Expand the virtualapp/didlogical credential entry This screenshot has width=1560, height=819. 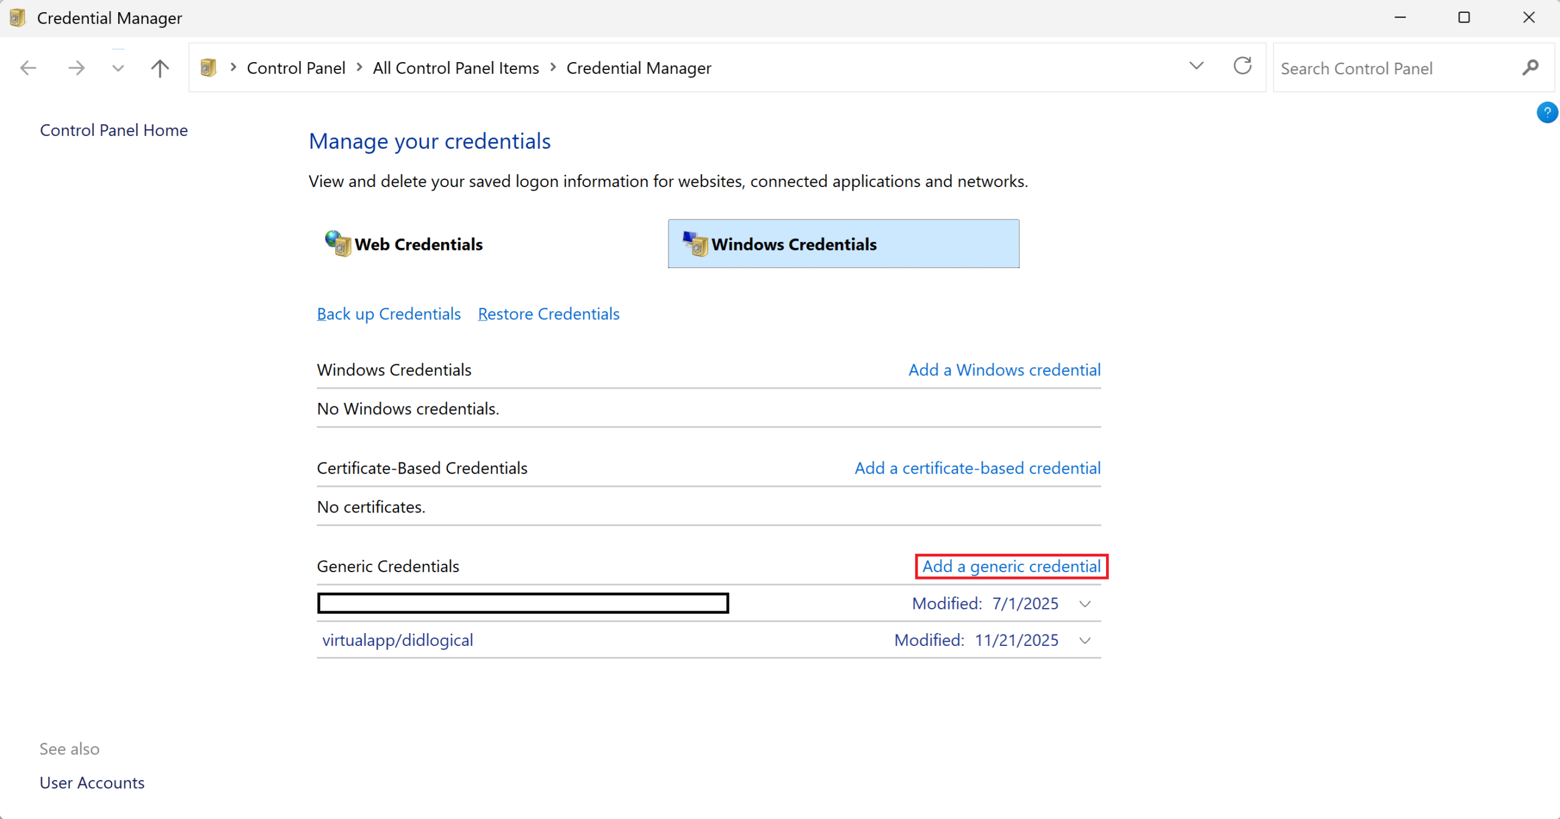pyautogui.click(x=1085, y=640)
